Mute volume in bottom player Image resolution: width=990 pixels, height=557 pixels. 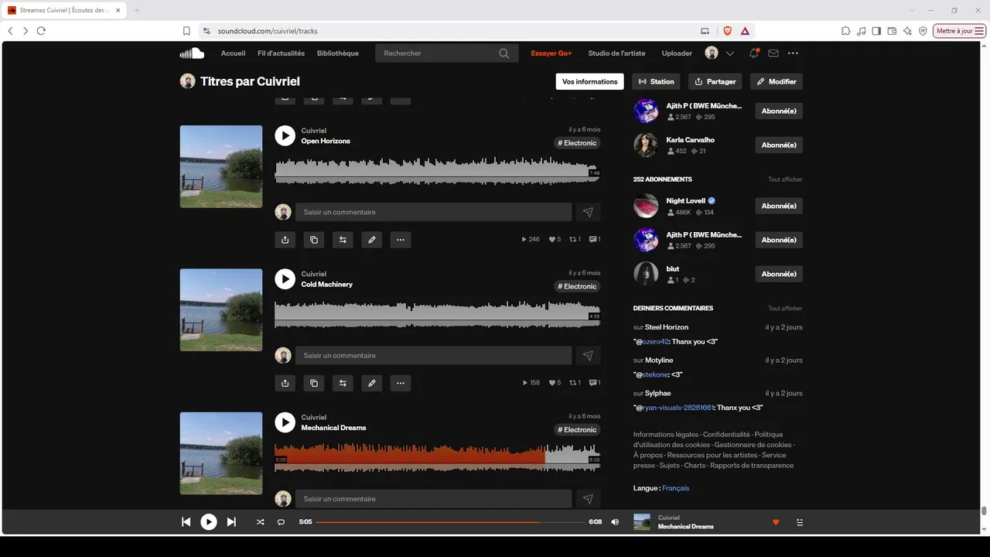point(615,522)
